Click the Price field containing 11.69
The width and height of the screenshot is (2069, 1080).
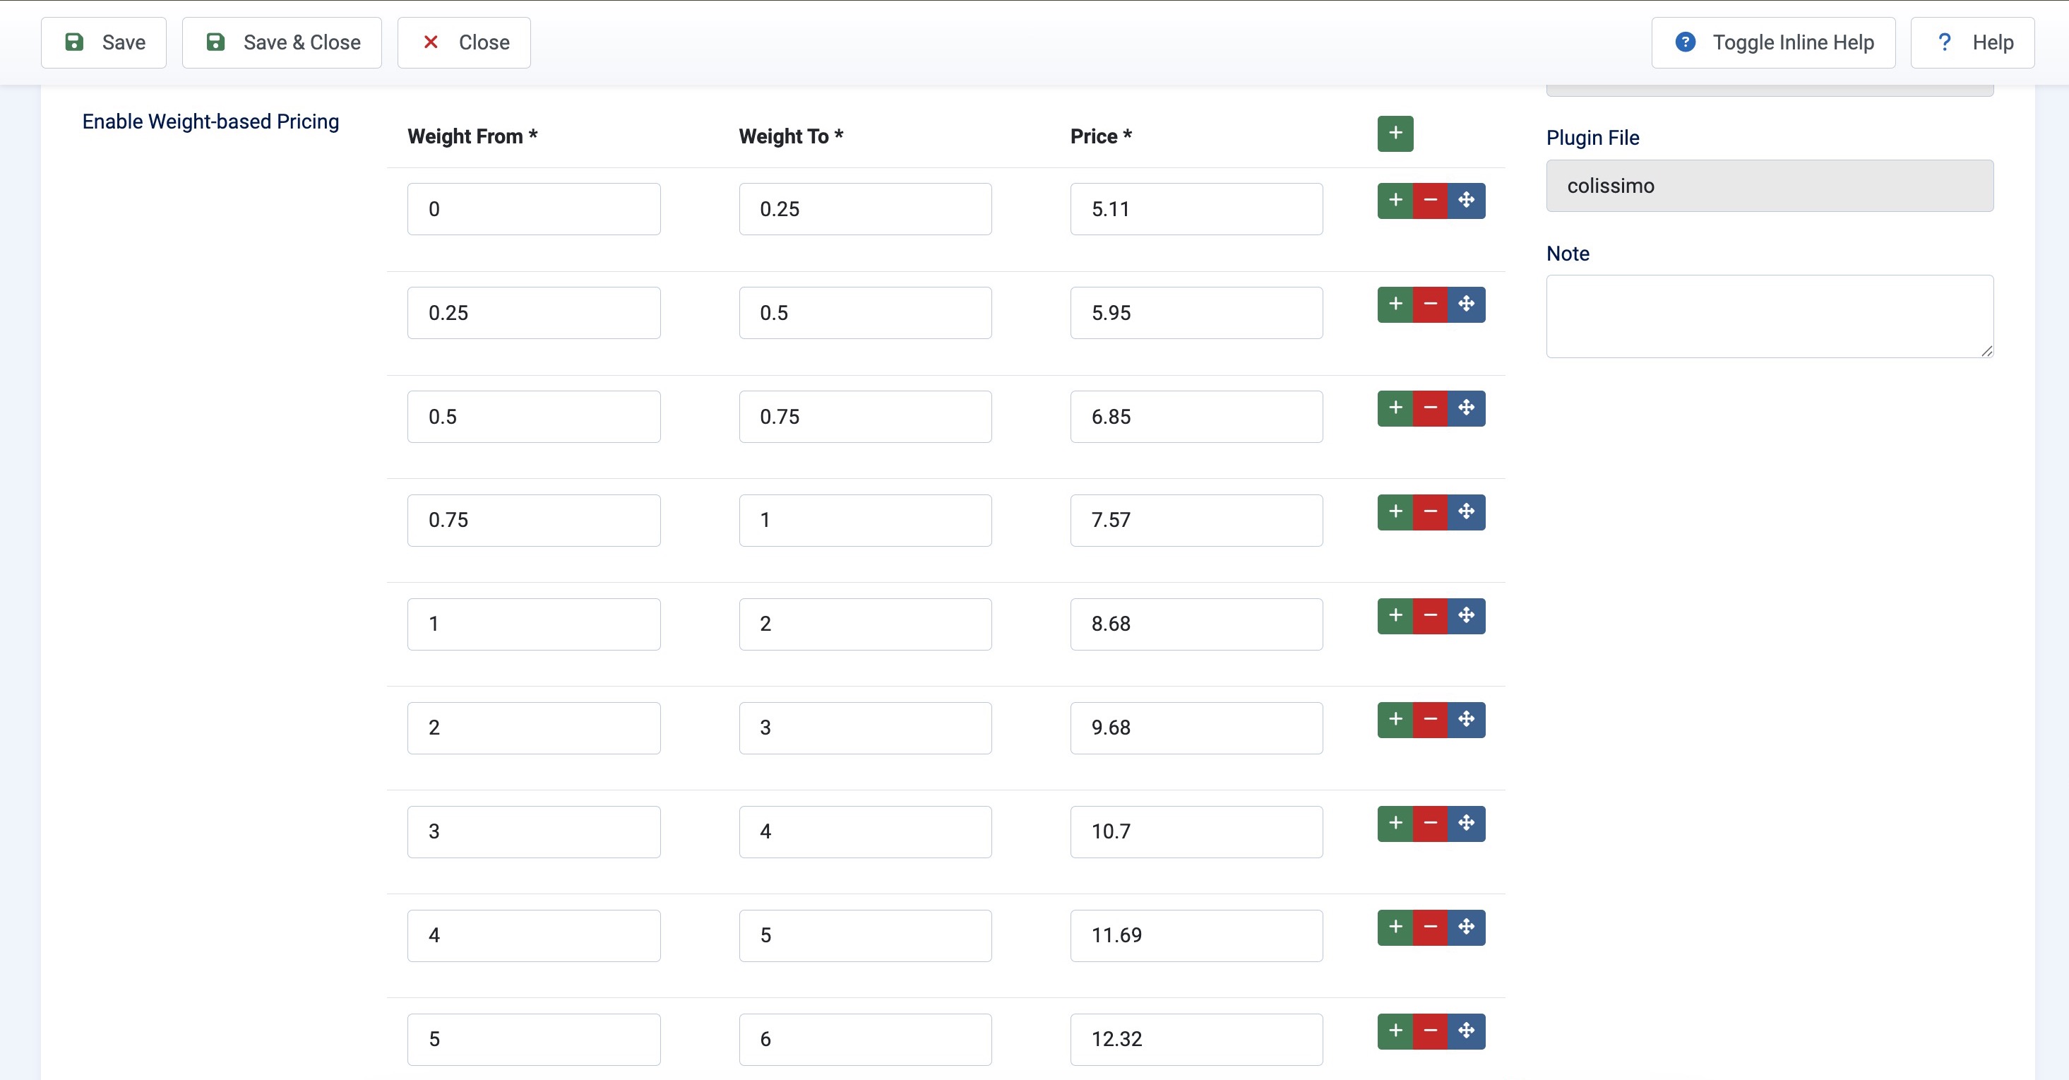click(x=1195, y=934)
